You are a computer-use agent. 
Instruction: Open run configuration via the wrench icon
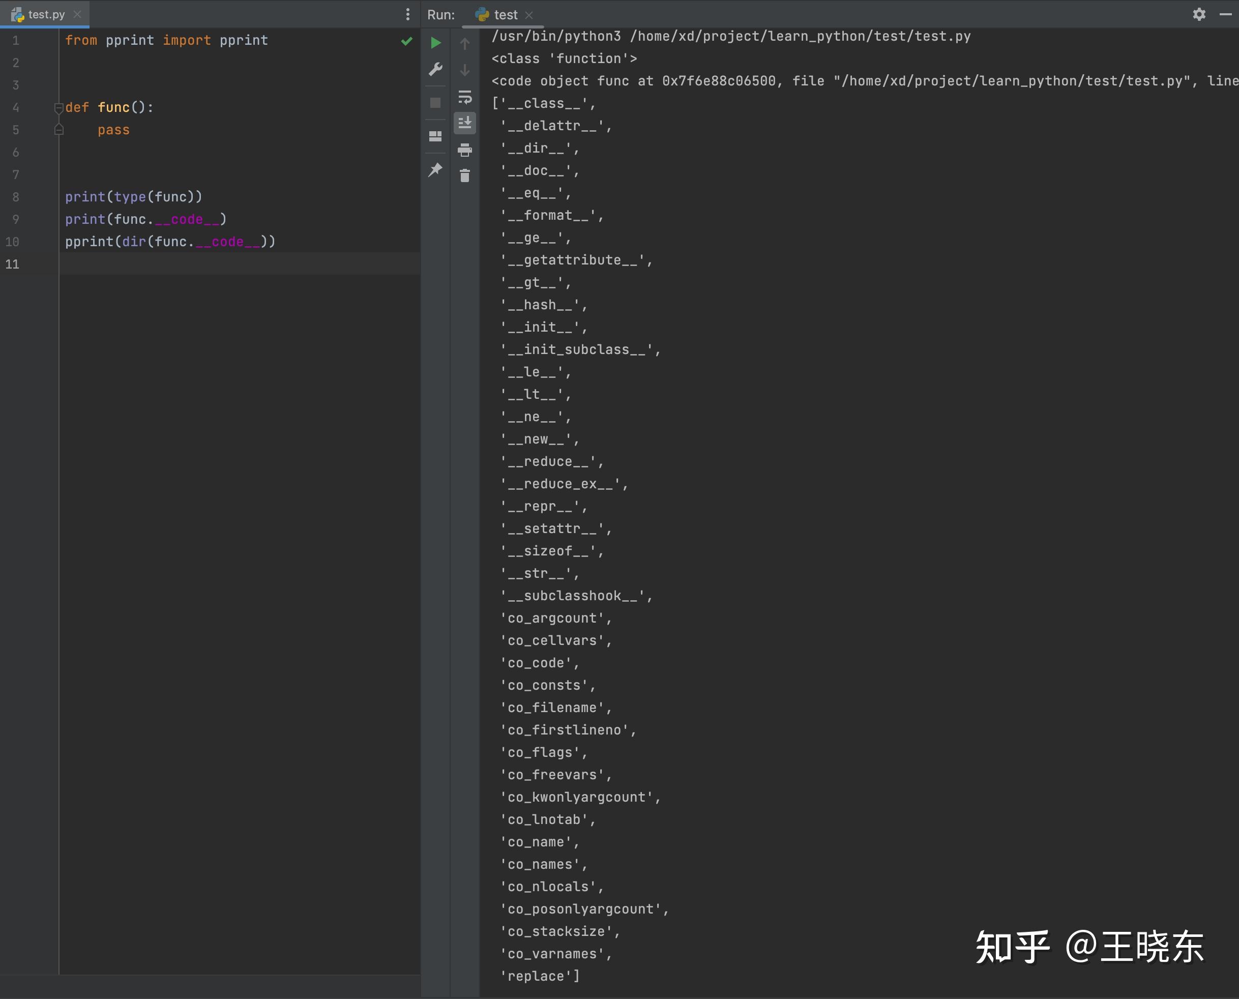click(x=436, y=69)
